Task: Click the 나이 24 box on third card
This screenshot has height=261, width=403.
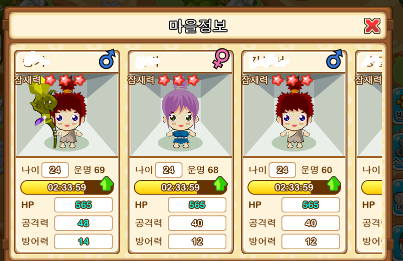Action: click(x=282, y=170)
